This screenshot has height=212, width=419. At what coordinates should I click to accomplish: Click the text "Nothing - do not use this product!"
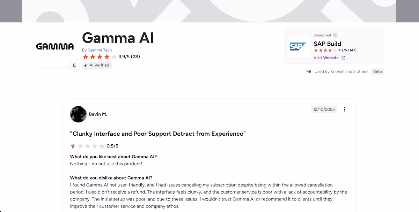click(x=106, y=164)
